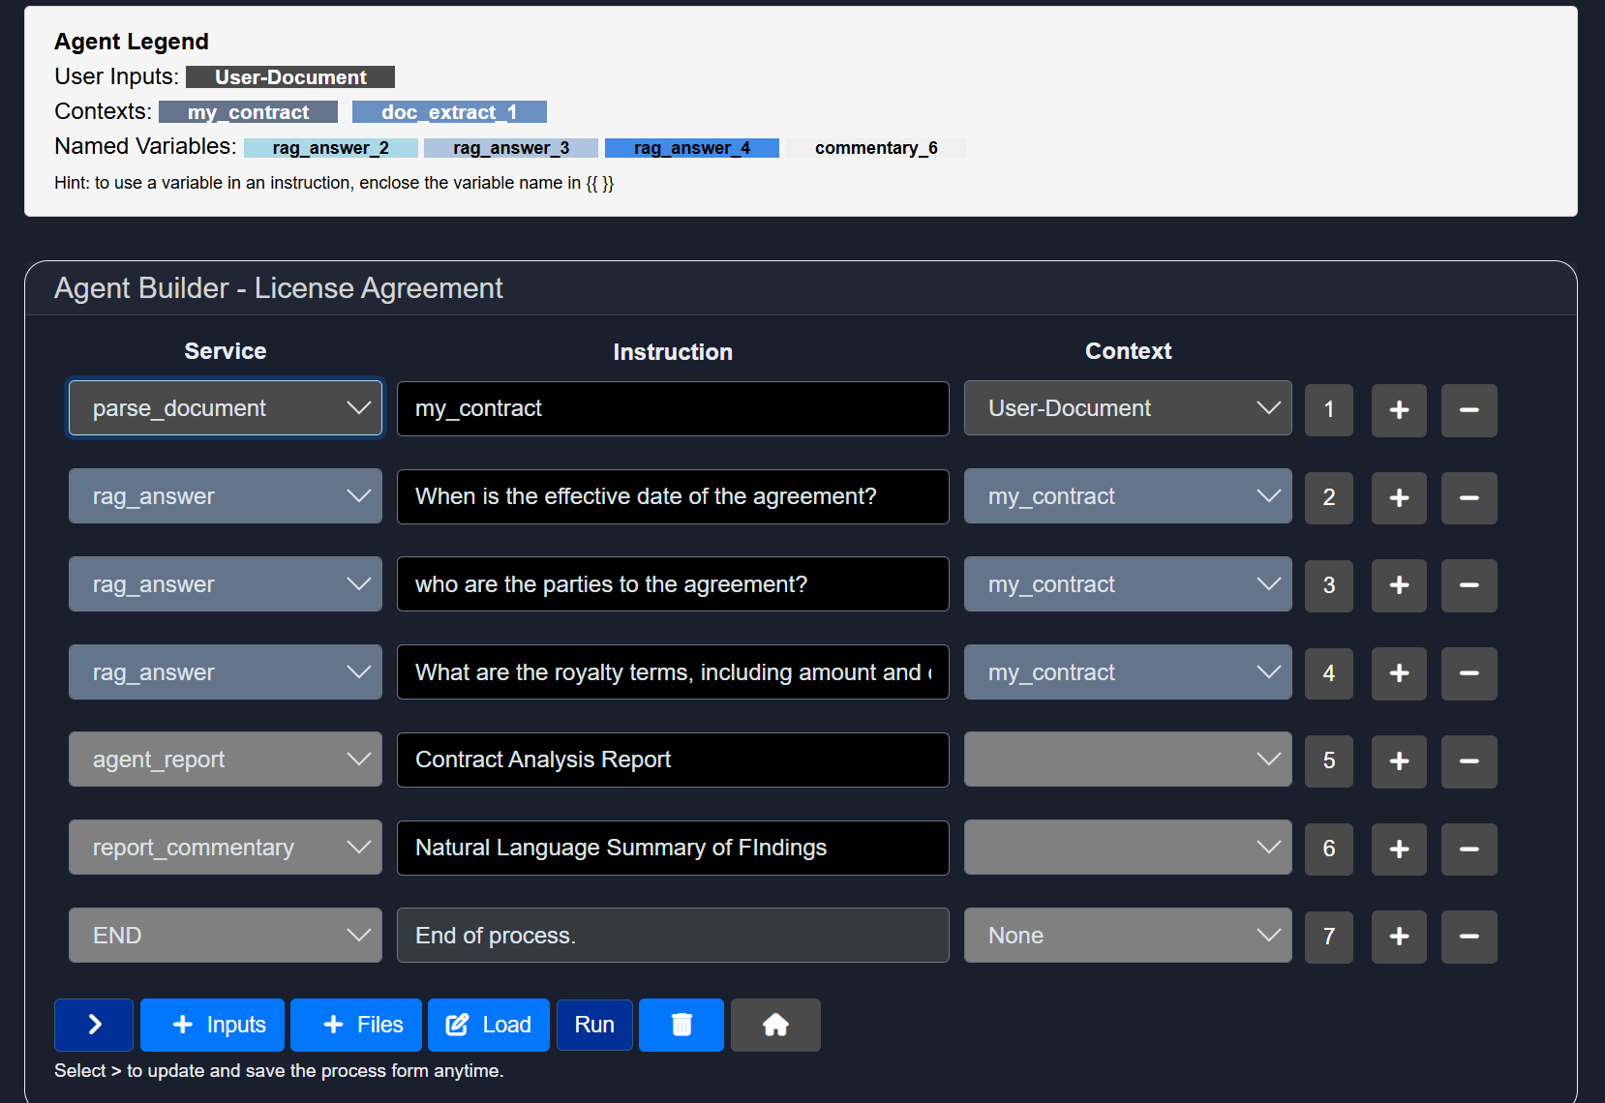Image resolution: width=1605 pixels, height=1103 pixels.
Task: Open the empty context dropdown on row 6
Action: pos(1128,848)
